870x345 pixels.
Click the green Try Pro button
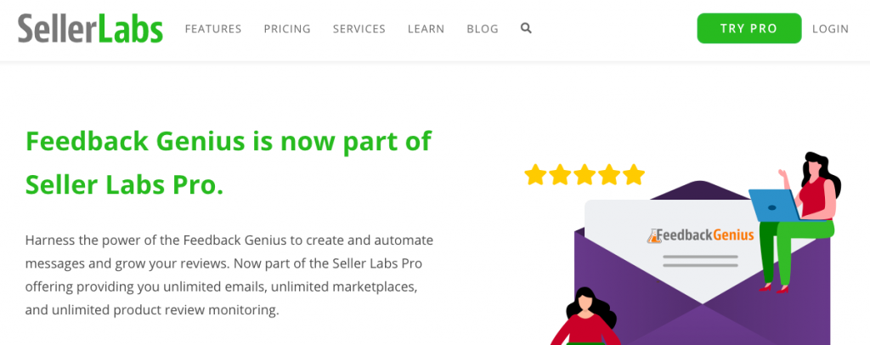749,28
